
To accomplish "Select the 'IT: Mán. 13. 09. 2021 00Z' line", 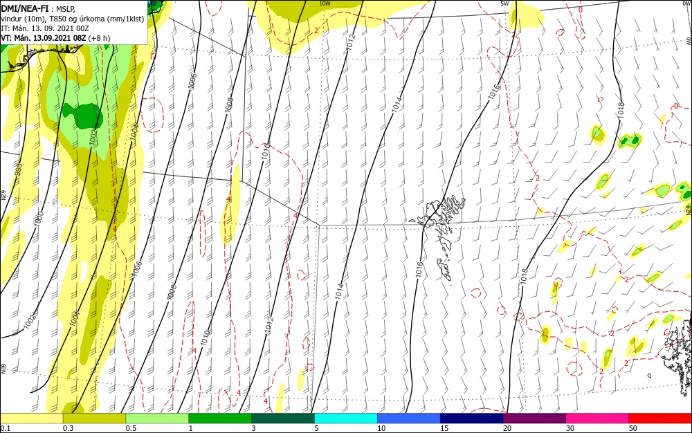I will 45,28.
